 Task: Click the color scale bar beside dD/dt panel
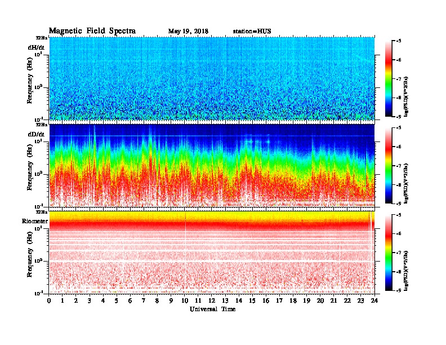click(x=389, y=165)
